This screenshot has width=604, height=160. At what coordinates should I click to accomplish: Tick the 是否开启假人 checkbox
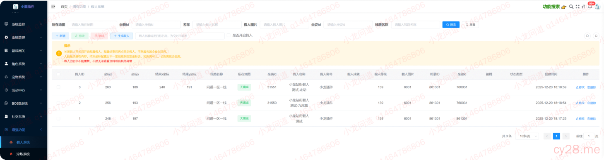coord(229,35)
